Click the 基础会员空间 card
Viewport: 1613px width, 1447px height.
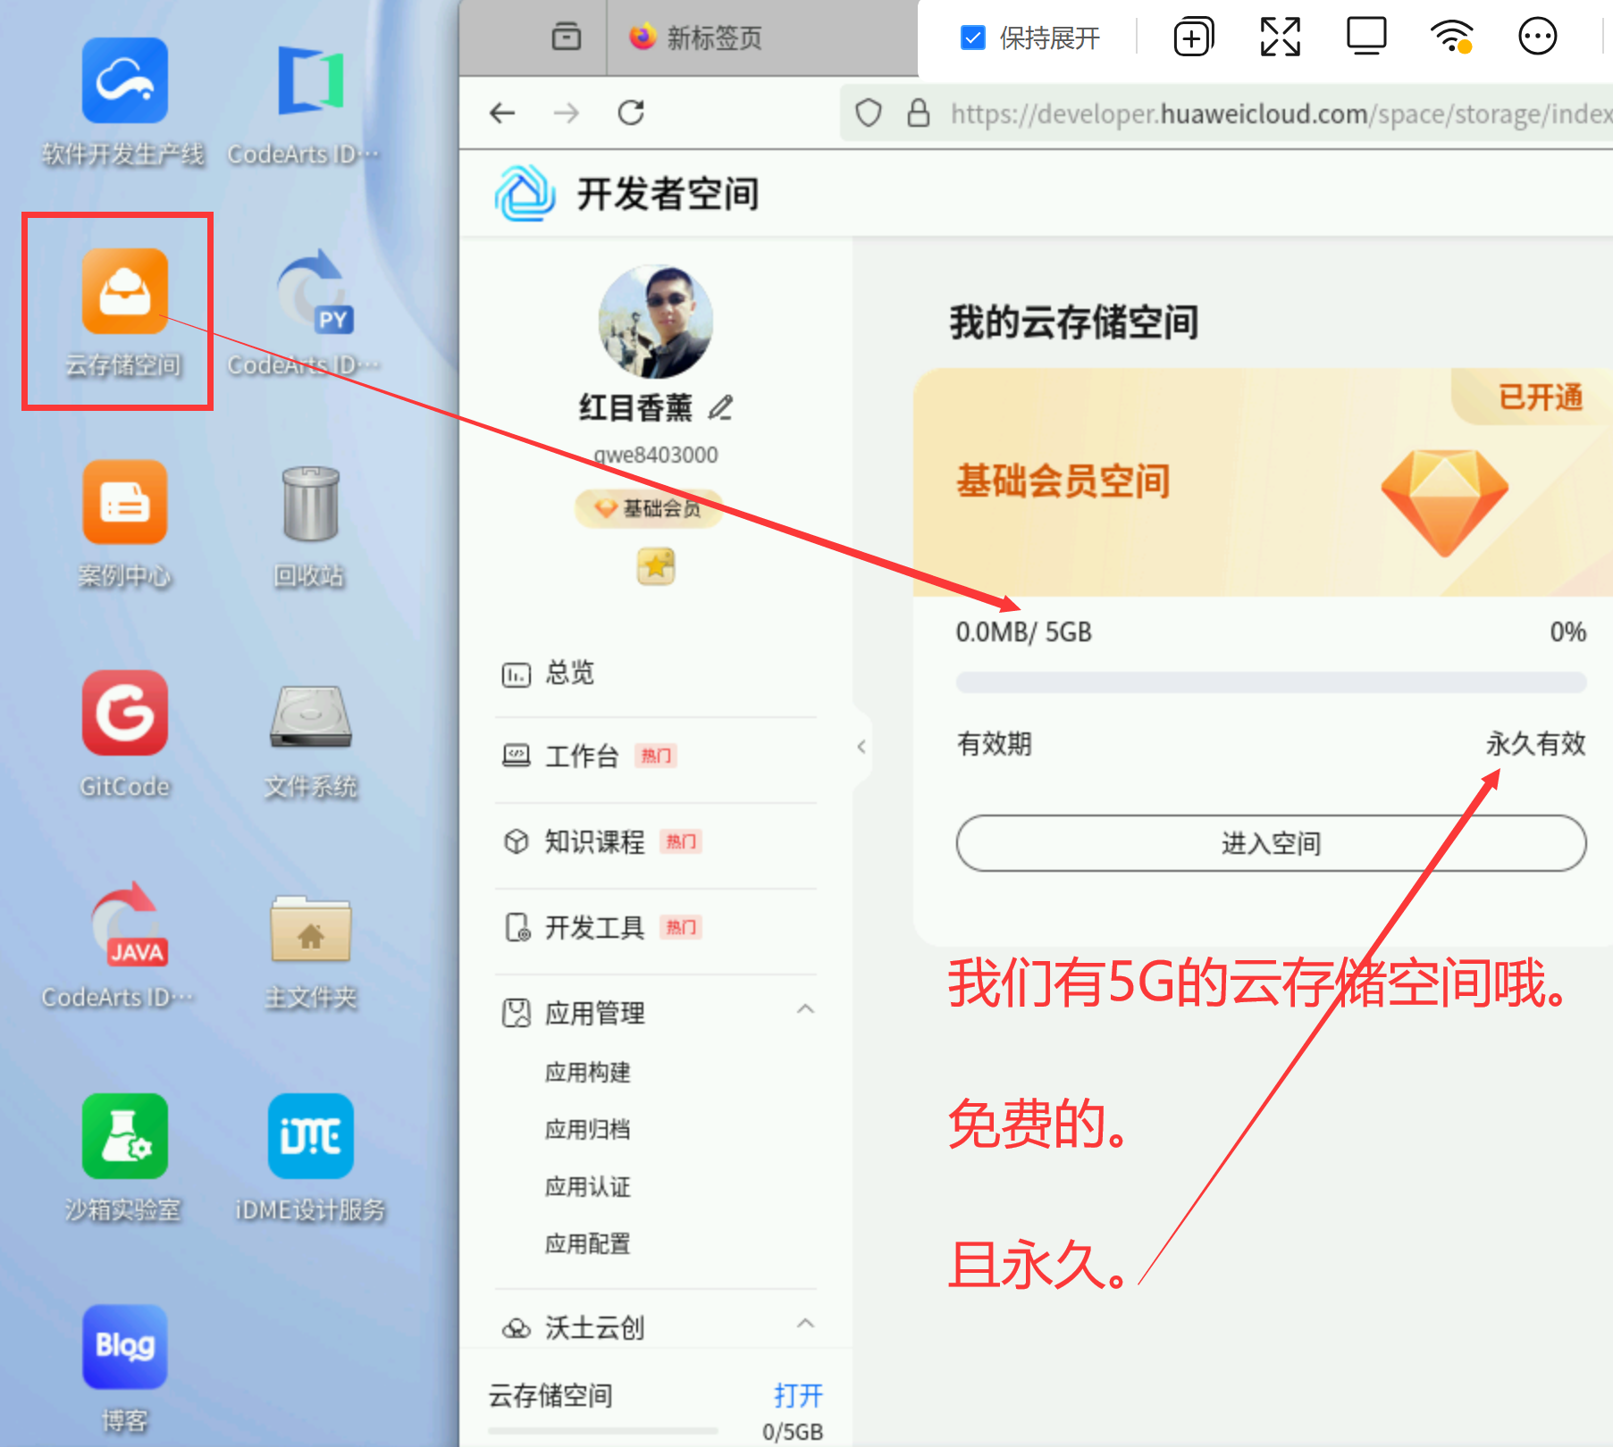(1263, 482)
